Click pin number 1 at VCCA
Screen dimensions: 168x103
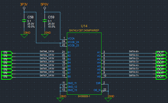(64, 38)
